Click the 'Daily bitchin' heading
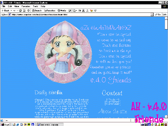 point(49,93)
